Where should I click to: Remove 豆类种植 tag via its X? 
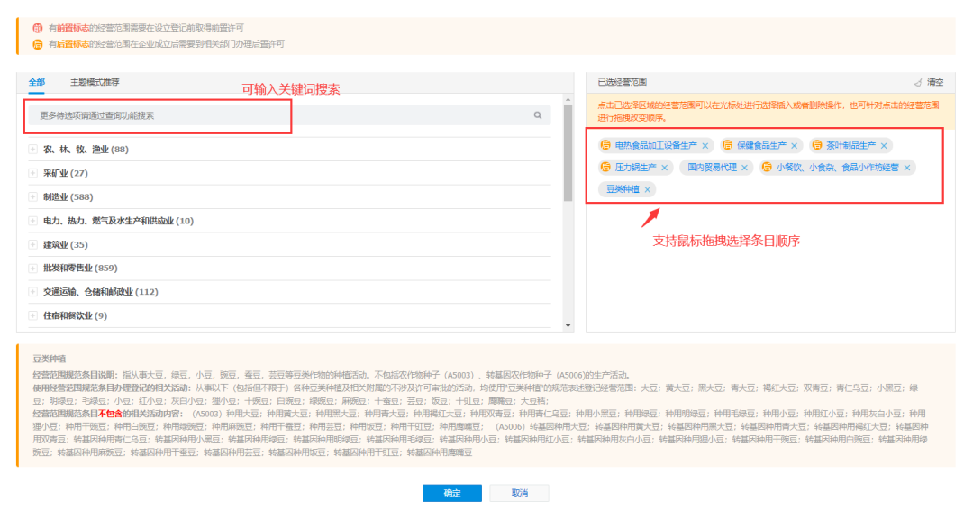pos(647,189)
